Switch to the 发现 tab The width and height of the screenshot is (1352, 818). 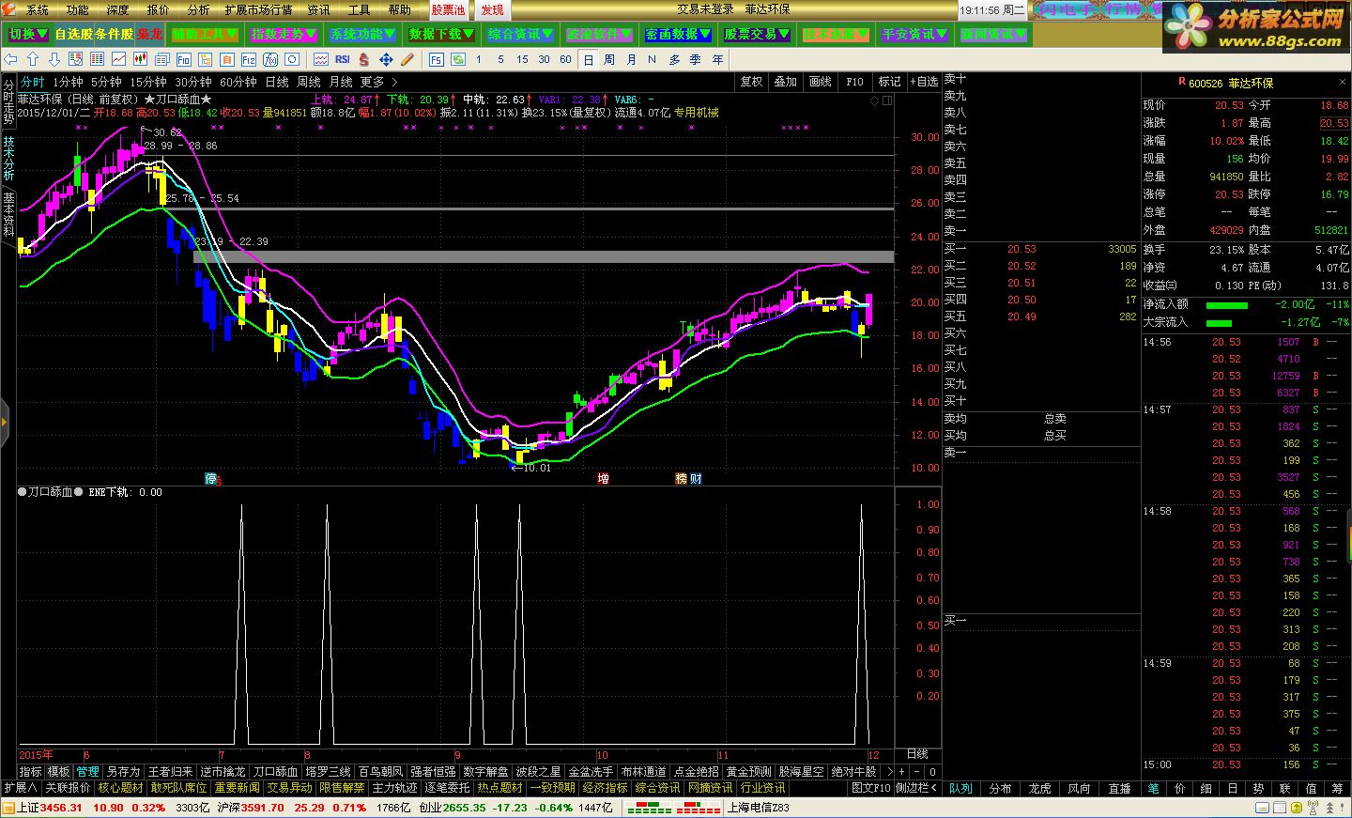492,9
